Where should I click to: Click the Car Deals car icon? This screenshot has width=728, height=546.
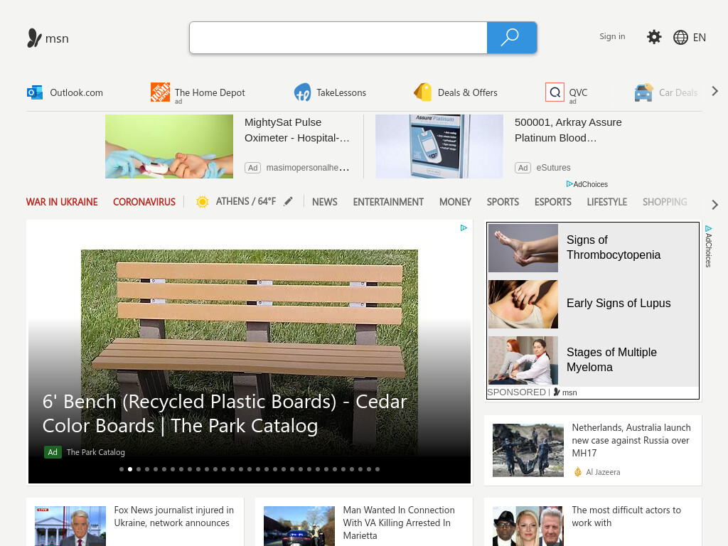point(643,92)
